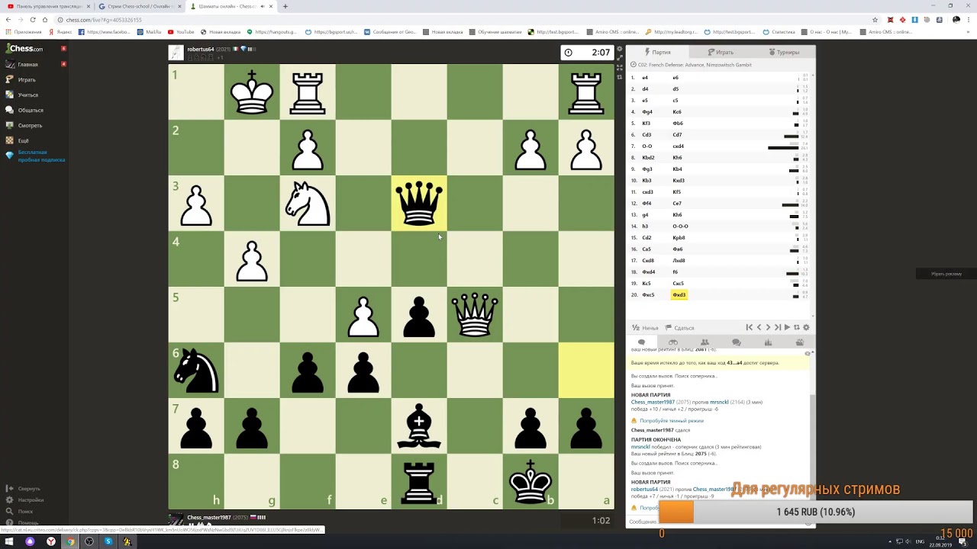This screenshot has height=549, width=977.
Task: Switch to the Партия tab
Action: [657, 52]
